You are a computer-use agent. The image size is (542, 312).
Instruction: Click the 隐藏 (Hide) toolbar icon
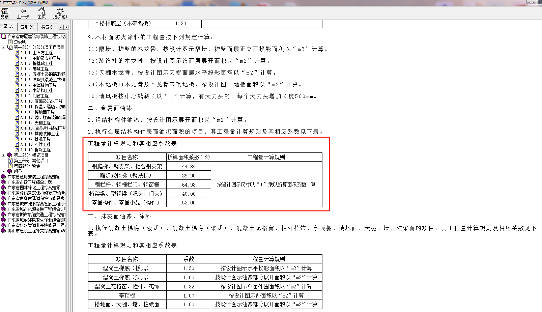click(5, 11)
